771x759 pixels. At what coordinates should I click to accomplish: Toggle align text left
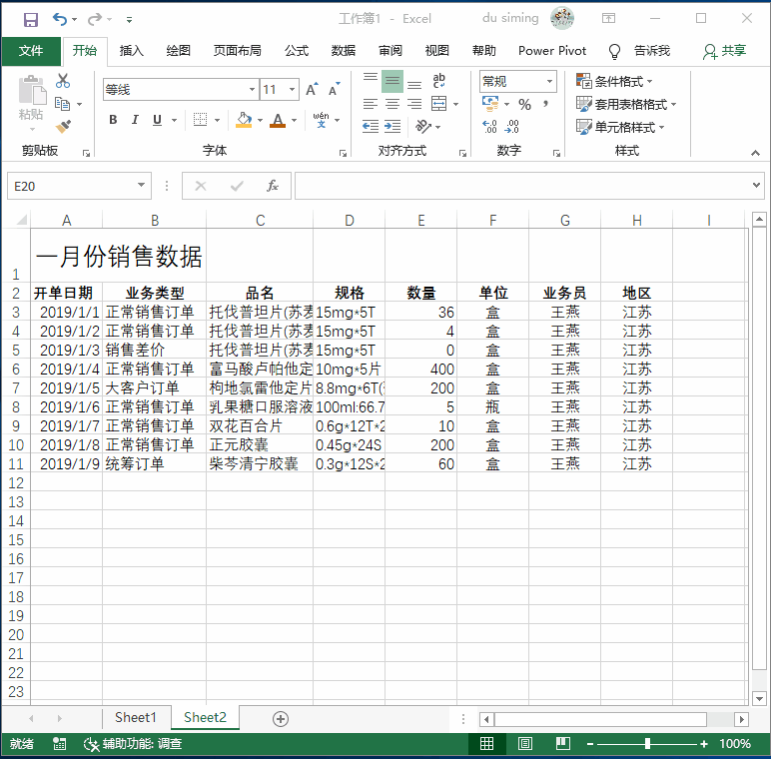pyautogui.click(x=371, y=104)
